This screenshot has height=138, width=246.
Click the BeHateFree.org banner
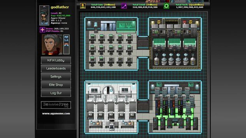tap(56, 105)
